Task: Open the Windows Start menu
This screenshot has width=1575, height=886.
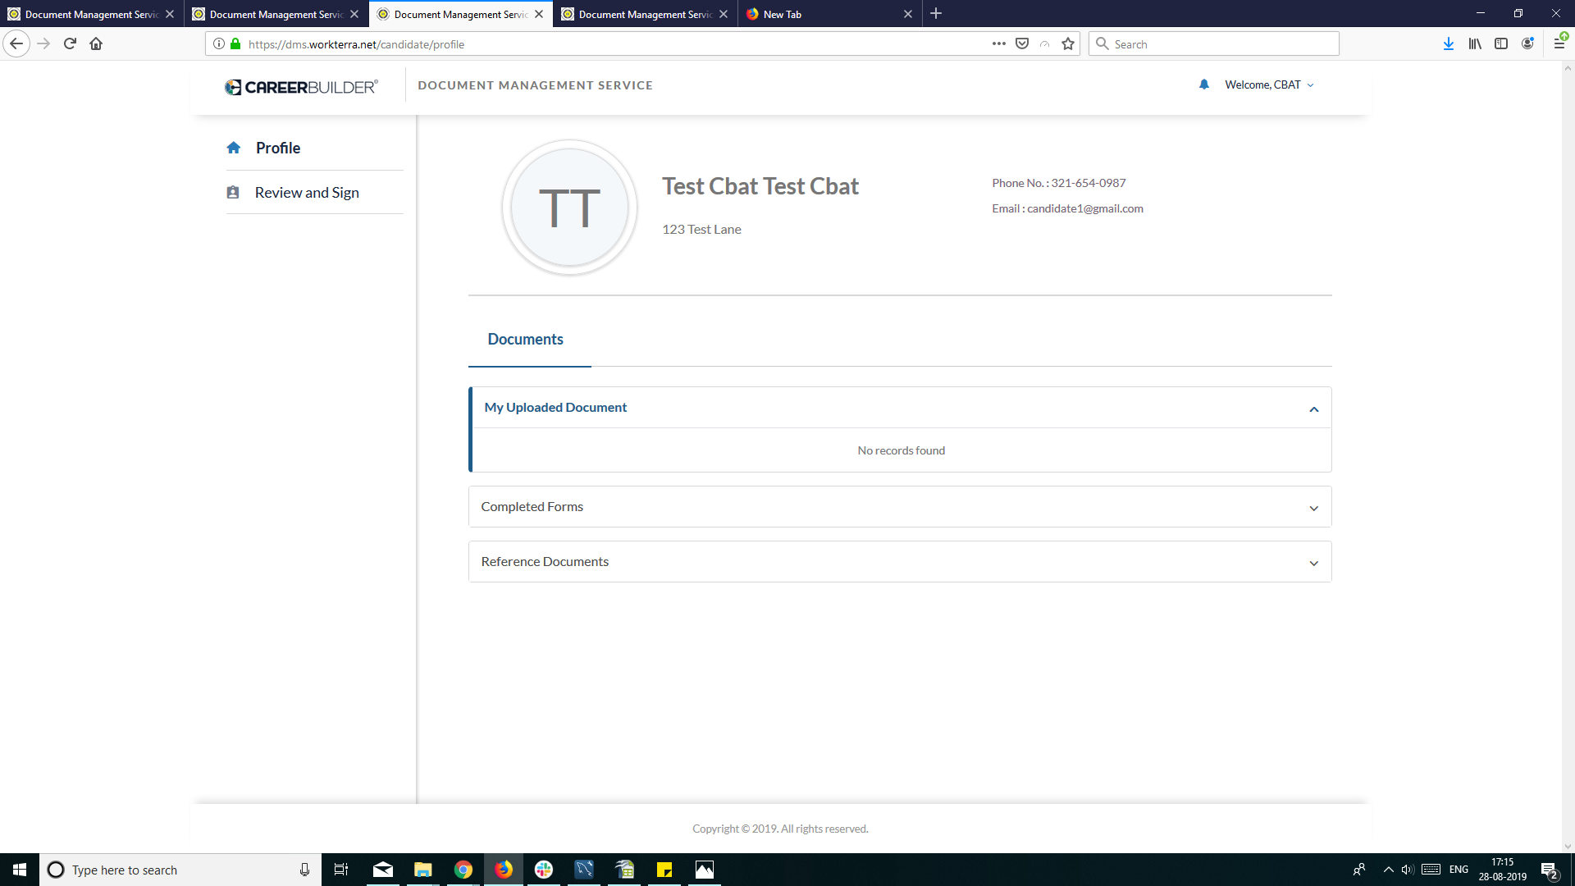Action: [x=20, y=870]
